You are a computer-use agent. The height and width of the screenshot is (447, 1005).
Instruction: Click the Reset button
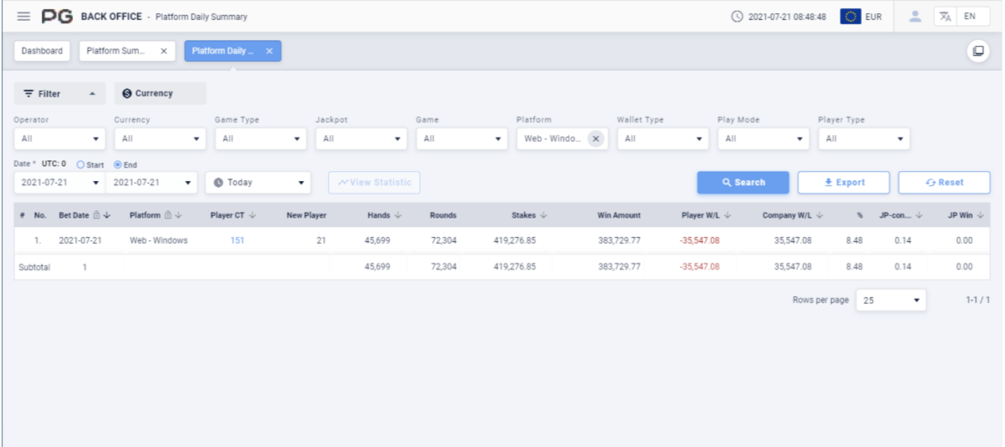click(x=944, y=182)
